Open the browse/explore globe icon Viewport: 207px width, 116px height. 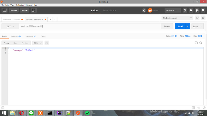[x=185, y=10]
